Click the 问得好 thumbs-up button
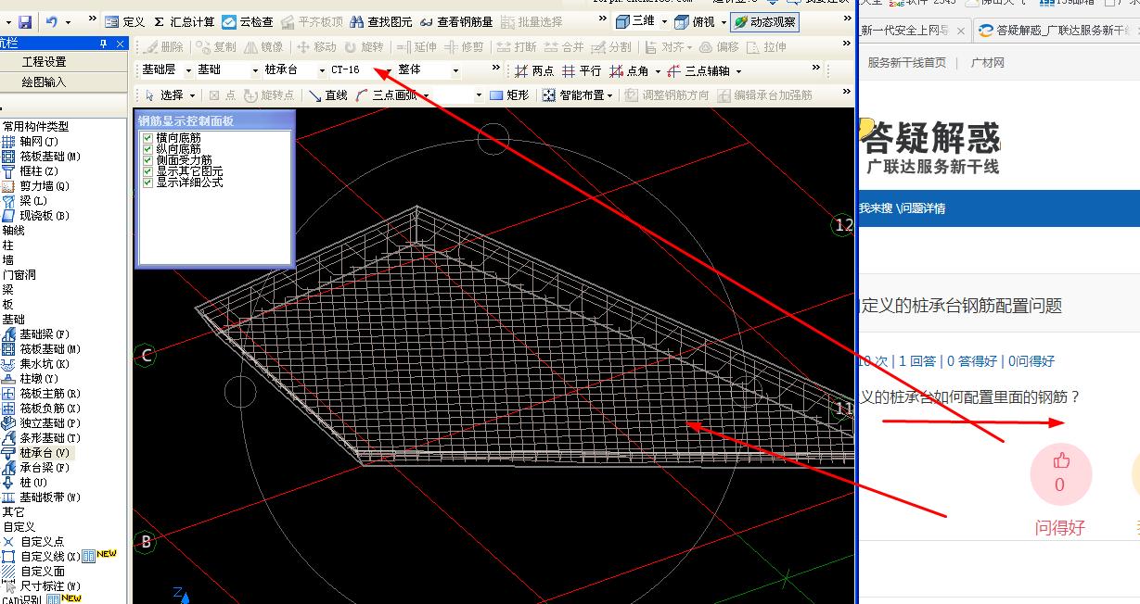The image size is (1140, 604). click(1060, 474)
